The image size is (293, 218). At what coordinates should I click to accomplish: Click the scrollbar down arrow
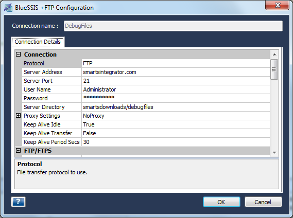274,152
